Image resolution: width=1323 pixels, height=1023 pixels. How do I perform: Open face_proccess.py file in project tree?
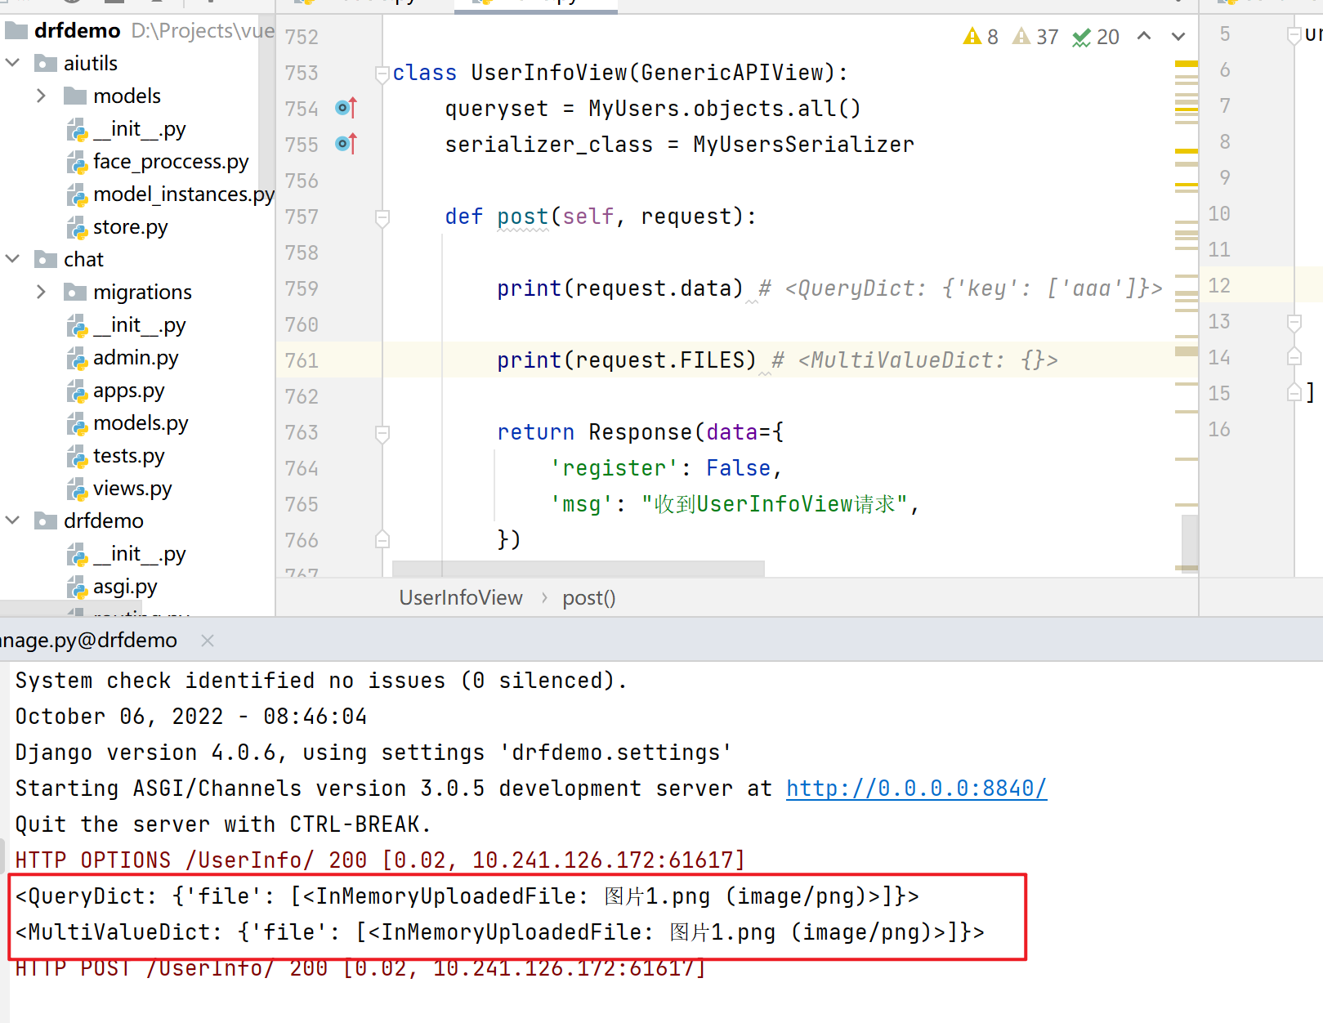coord(170,162)
